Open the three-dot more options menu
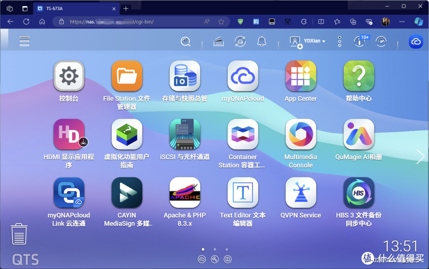Image resolution: width=429 pixels, height=269 pixels. tap(340, 41)
